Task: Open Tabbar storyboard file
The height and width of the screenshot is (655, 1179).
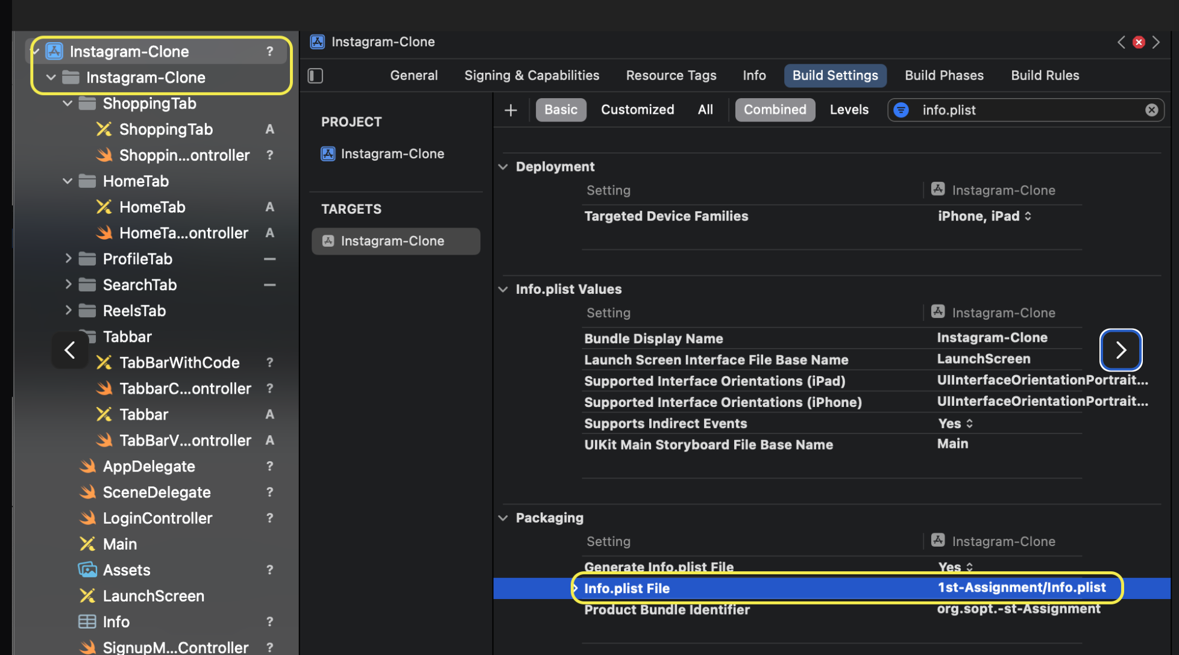Action: 143,414
